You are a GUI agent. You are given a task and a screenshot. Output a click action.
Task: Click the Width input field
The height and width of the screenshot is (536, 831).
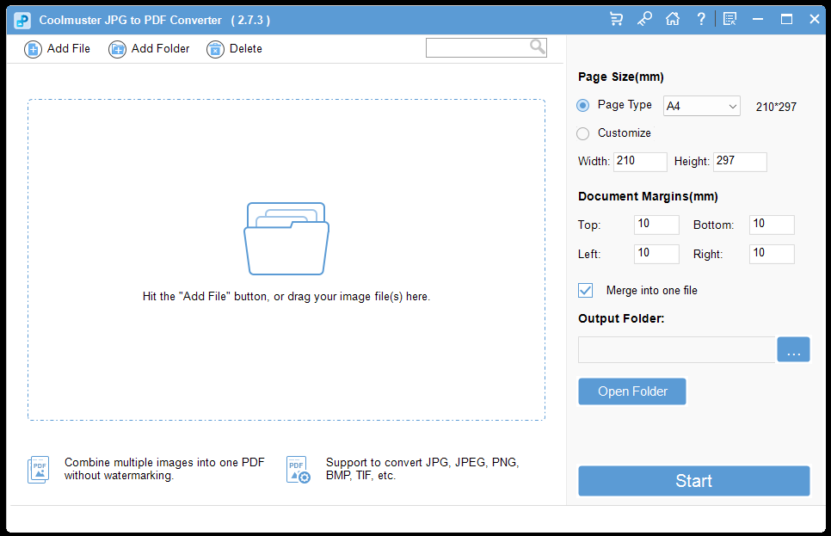pos(640,162)
